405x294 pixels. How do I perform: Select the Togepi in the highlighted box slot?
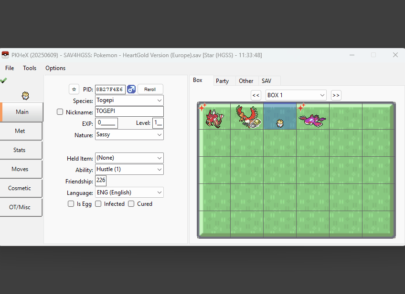coord(280,123)
